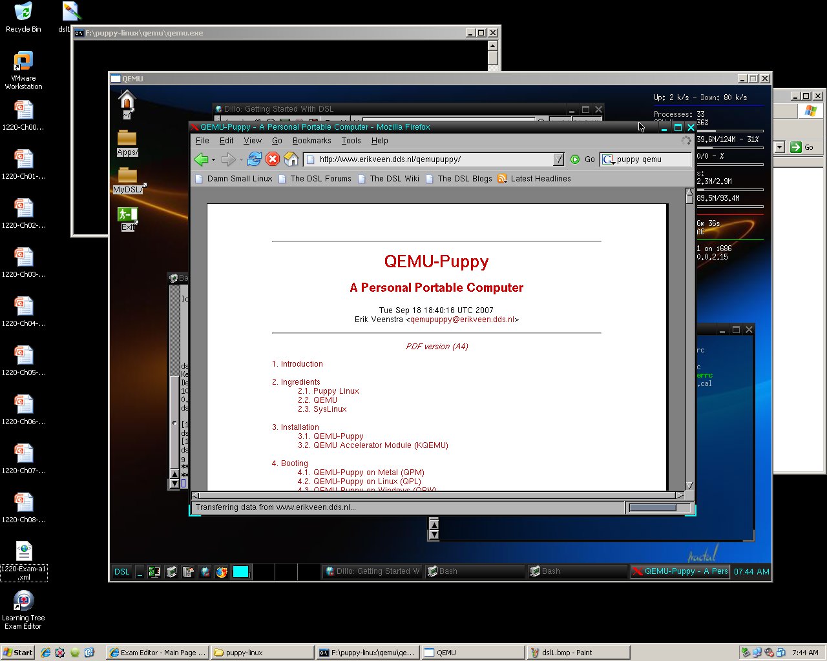Screen dimensions: 827x661
Task: Go to '1. Introduction' section link
Action: (297, 364)
